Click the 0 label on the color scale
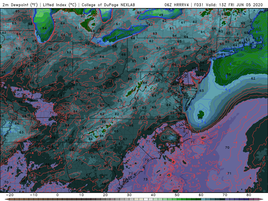 pyautogui.click(x=57, y=195)
